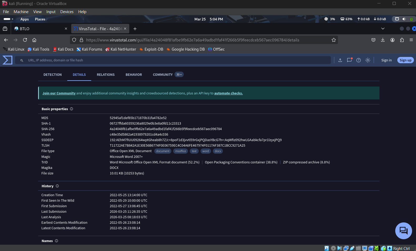416x251 pixels.
Task: Select the DETAILS tab
Action: [79, 74]
